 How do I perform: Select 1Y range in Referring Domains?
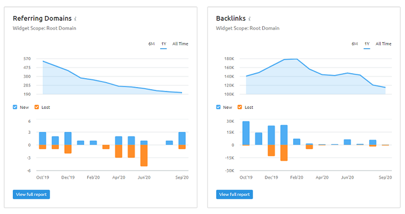click(x=164, y=44)
